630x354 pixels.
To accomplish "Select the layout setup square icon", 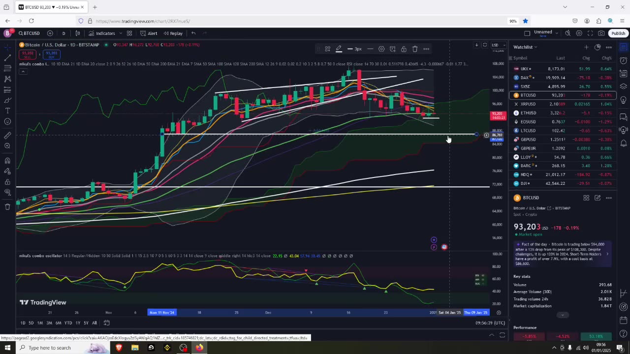I will tap(527, 33).
